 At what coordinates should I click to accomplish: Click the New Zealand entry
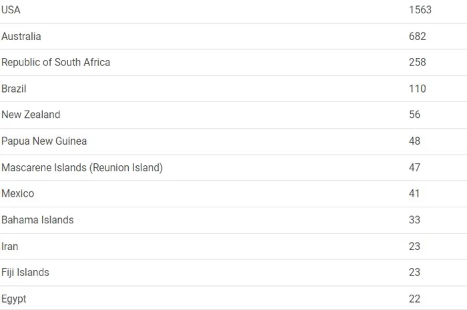point(31,115)
